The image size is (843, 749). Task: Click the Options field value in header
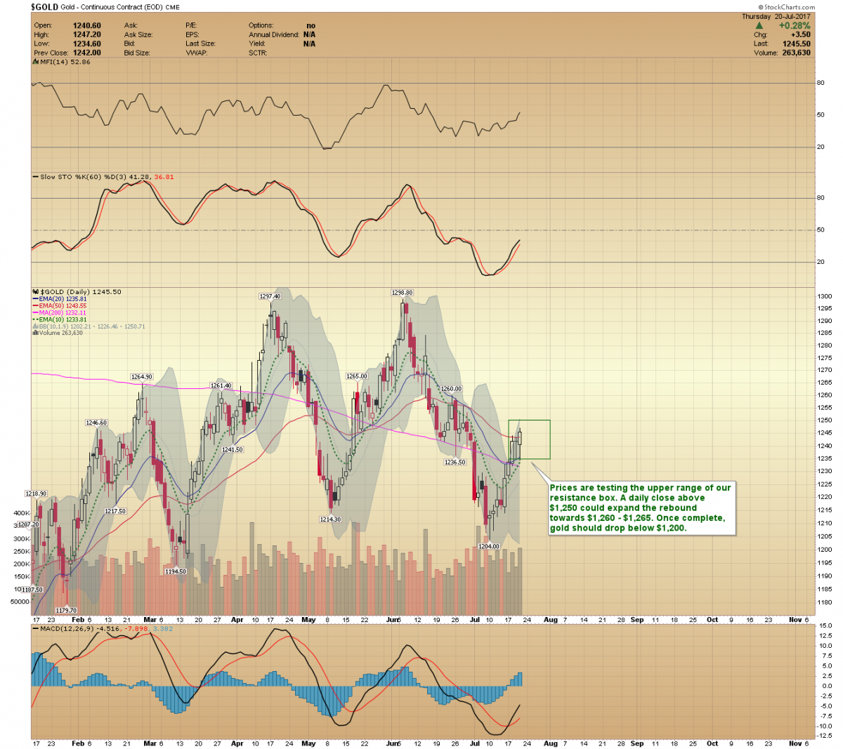pyautogui.click(x=311, y=25)
